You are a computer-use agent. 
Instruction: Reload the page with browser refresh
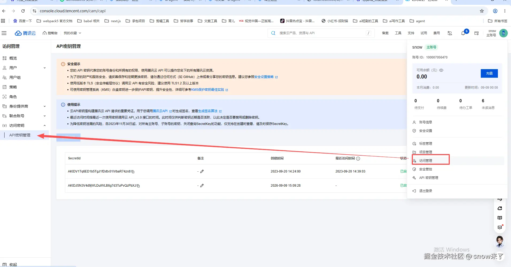[23, 11]
